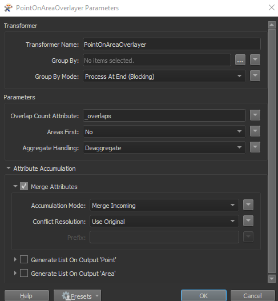This screenshot has width=278, height=301.
Task: Edit the Overlap Count Attribute field
Action: pyautogui.click(x=164, y=116)
